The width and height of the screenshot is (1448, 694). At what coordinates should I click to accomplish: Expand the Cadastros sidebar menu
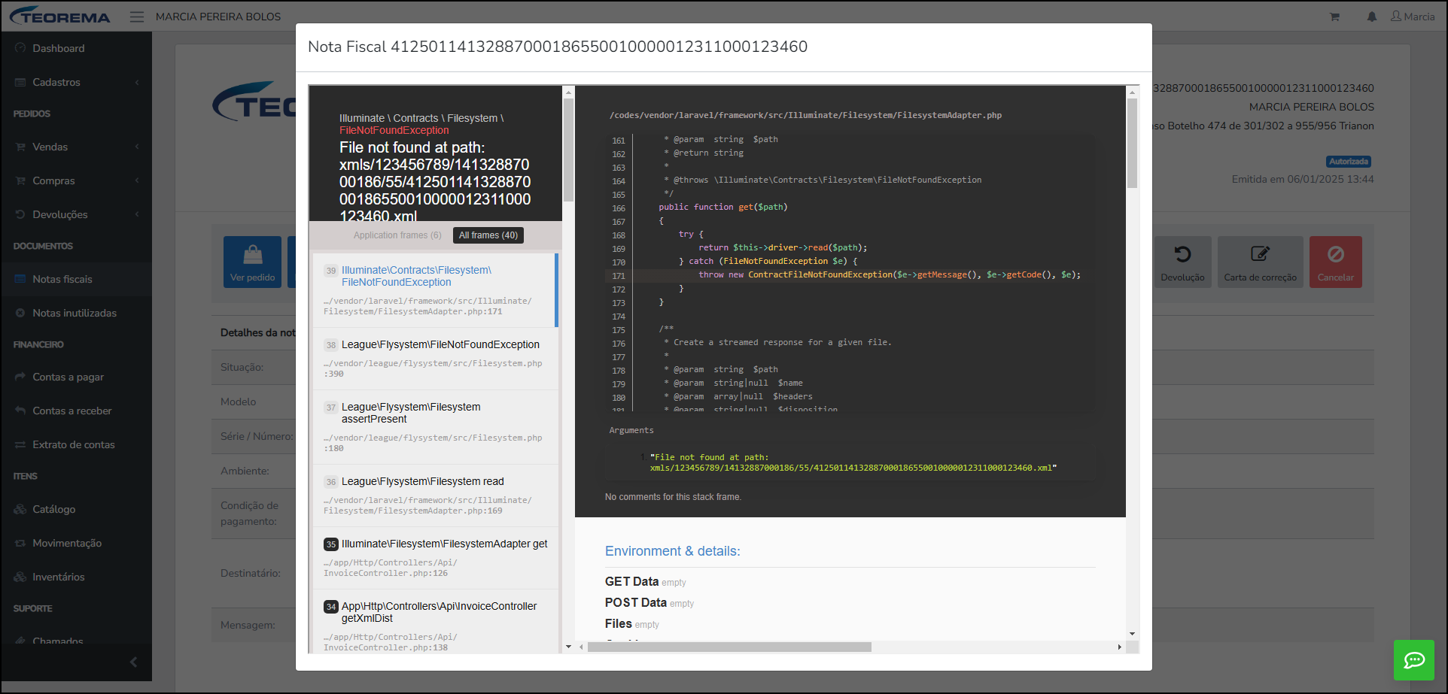pyautogui.click(x=76, y=82)
